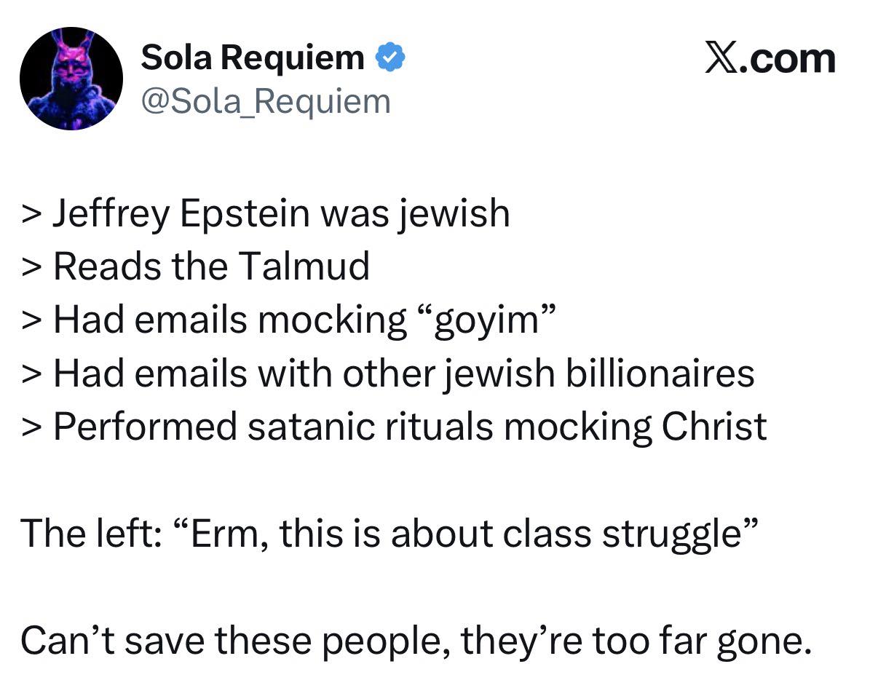This screenshot has width=878, height=688.
Task: Click the "The left:" line of the post
Action: click(x=389, y=534)
